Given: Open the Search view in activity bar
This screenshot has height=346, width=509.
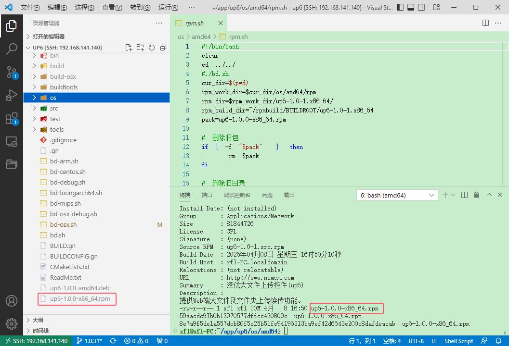Looking at the screenshot, I should coord(12,49).
